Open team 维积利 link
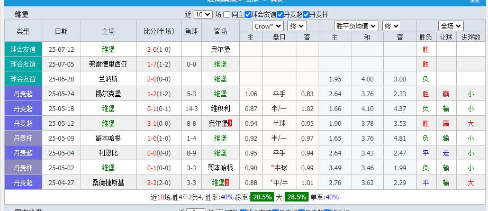Viewport: 488px width, 211px height. coord(220,109)
